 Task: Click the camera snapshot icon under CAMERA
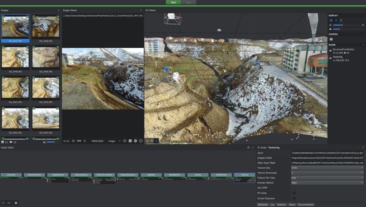click(331, 39)
